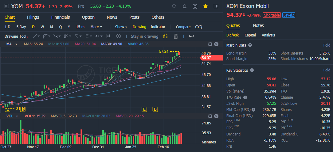Select the trend line drawing tool
333x152 pixels.
[x=35, y=36]
